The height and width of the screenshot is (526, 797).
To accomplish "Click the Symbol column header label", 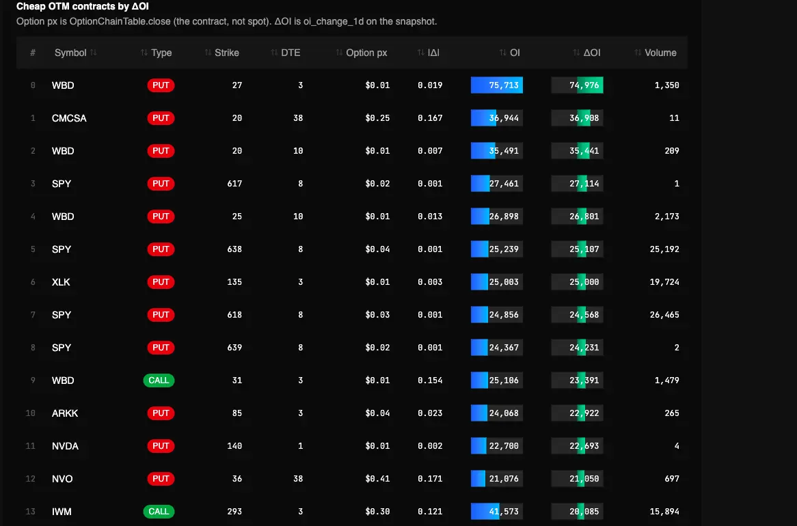I will [x=70, y=53].
